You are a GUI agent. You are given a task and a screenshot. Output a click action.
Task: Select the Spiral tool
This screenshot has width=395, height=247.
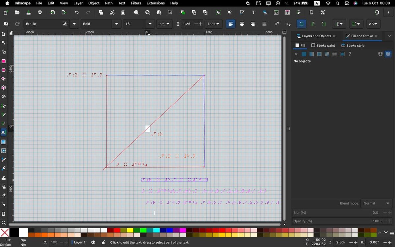coord(4,97)
